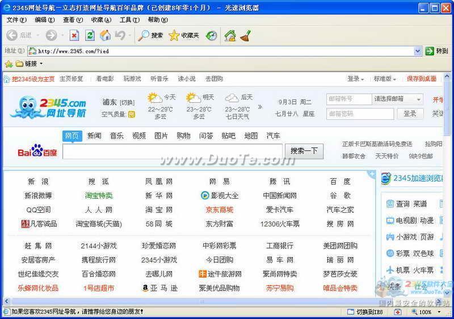The height and width of the screenshot is (319, 454).
Task: Click the 邮箱帐号 input field
Action: (x=349, y=99)
